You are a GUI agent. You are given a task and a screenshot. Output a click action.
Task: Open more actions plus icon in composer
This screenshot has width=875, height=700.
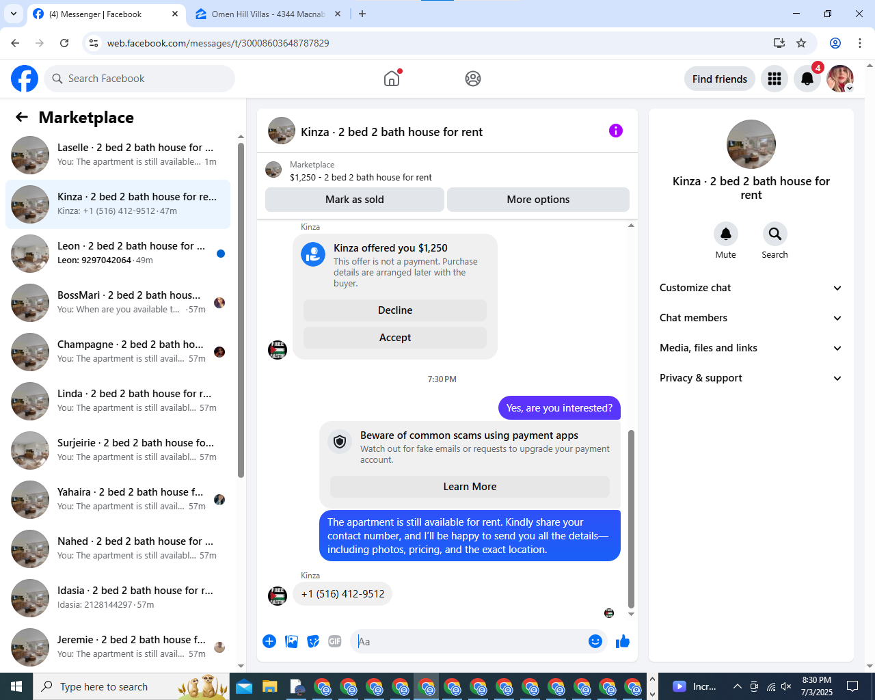269,641
